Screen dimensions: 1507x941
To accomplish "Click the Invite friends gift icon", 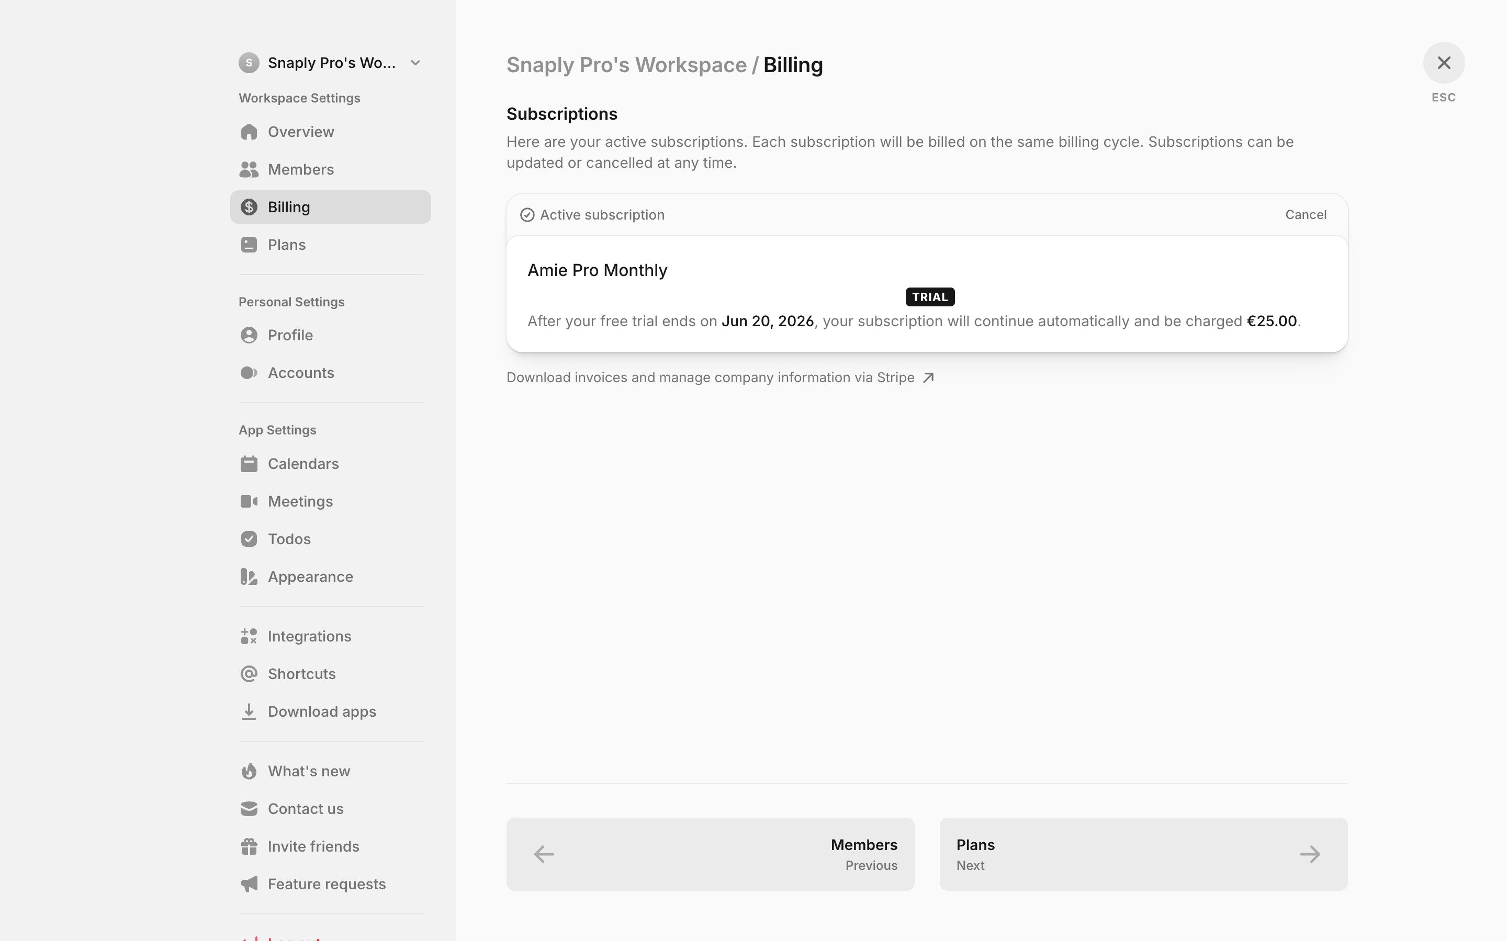I will click(249, 846).
